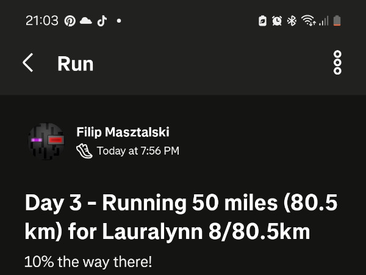
Task: Tap the Day 3 Running 50 miles title
Action: pyautogui.click(x=181, y=217)
